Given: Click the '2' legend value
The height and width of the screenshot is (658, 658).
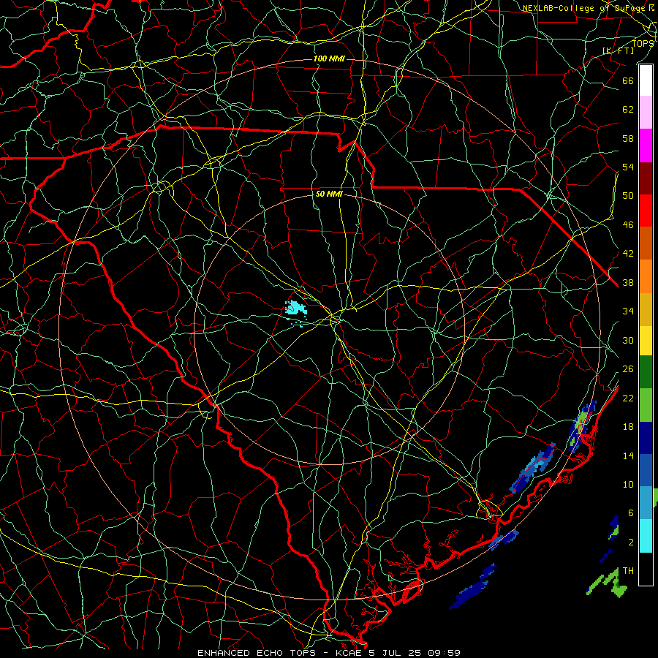Looking at the screenshot, I should tap(631, 542).
